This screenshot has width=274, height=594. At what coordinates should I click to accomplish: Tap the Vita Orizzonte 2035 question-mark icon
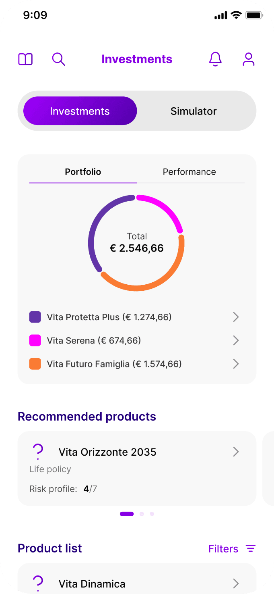click(38, 452)
